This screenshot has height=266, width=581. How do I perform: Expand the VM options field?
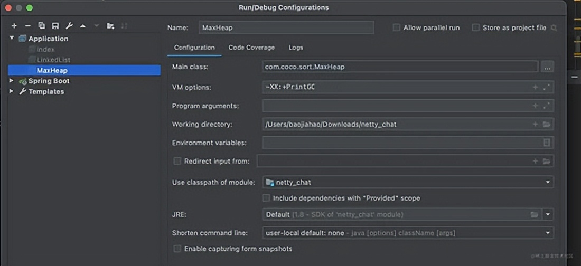click(547, 87)
